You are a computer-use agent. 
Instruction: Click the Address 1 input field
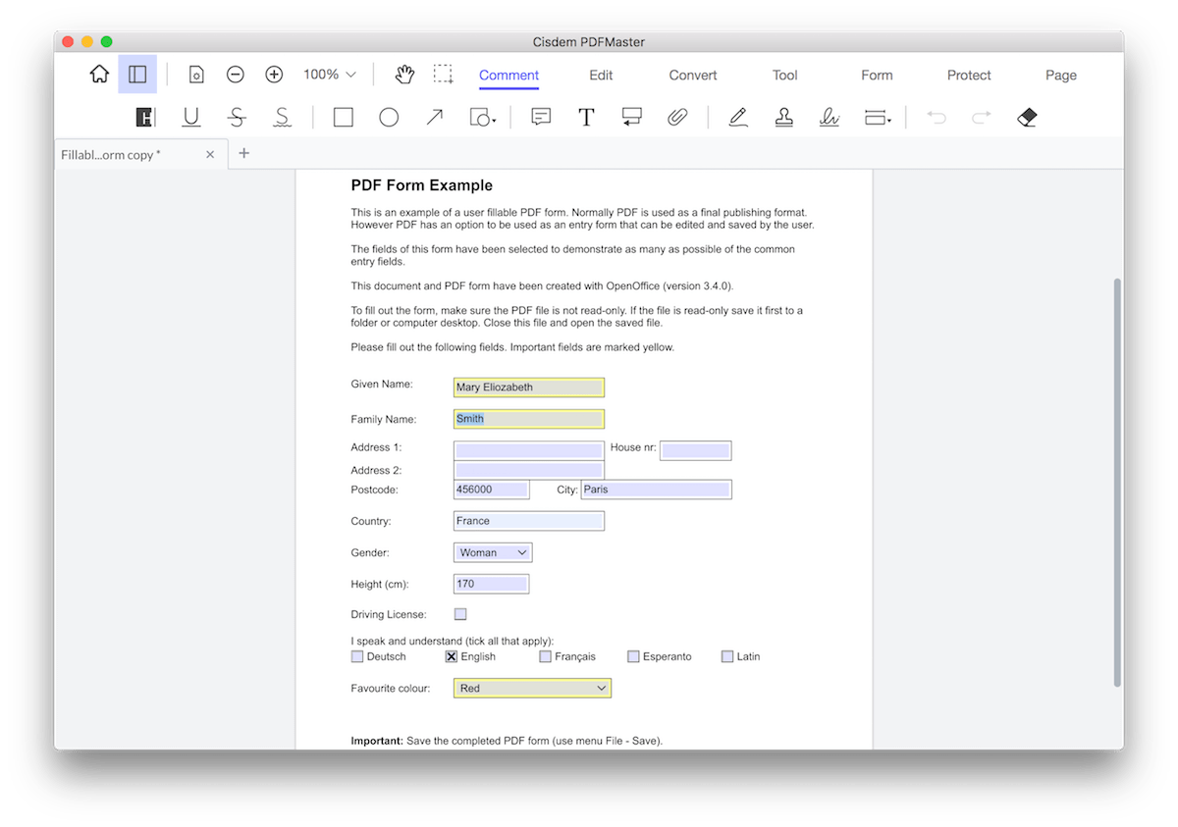529,450
